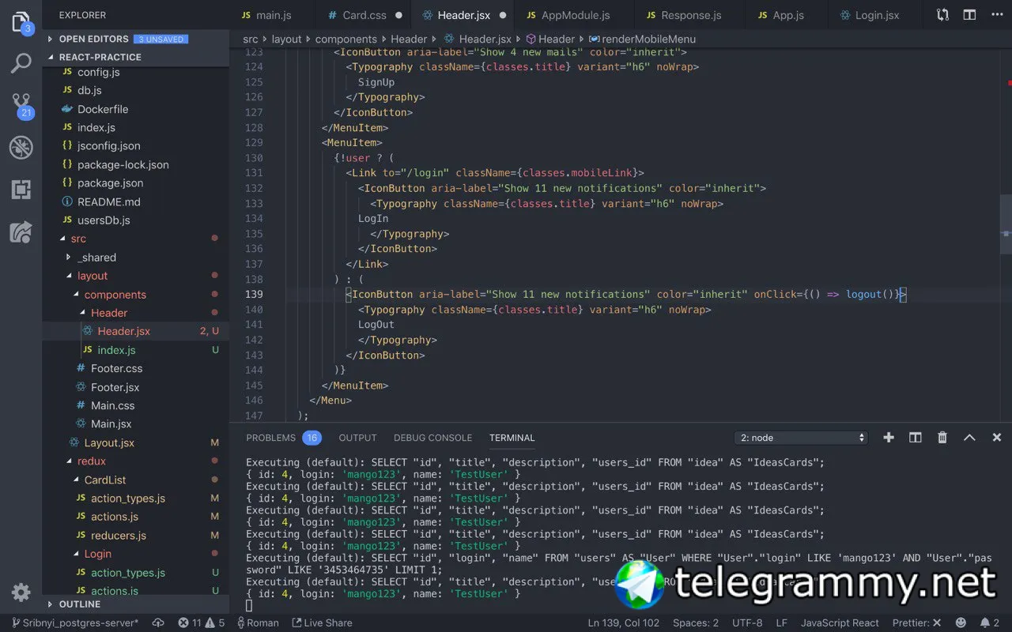Screen dimensions: 1012x632
Task: Click the editor vertical scrollbar
Action: click(1006, 225)
